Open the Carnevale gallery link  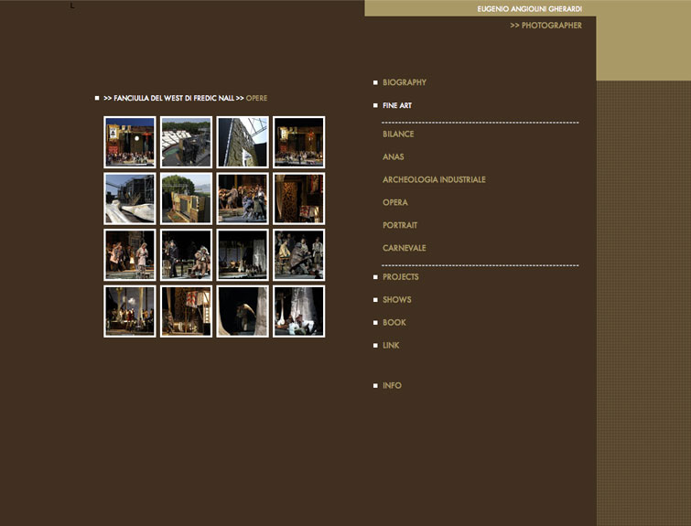pyautogui.click(x=405, y=248)
